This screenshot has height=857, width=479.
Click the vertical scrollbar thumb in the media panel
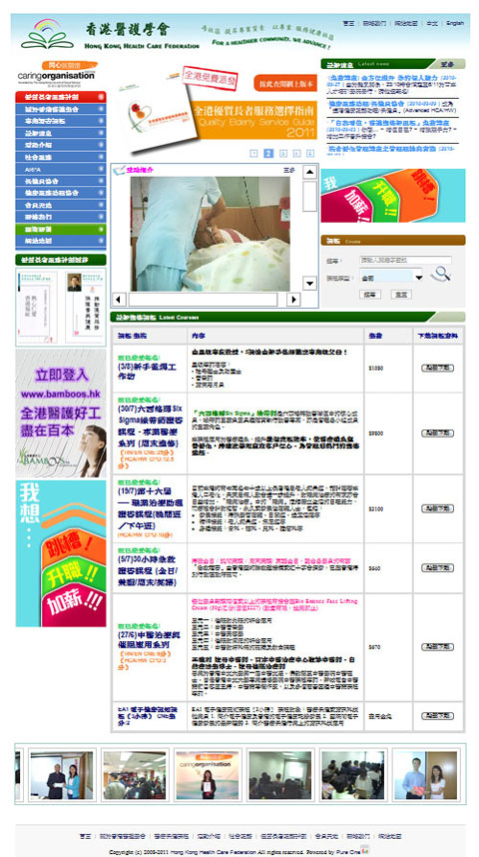coord(309,196)
